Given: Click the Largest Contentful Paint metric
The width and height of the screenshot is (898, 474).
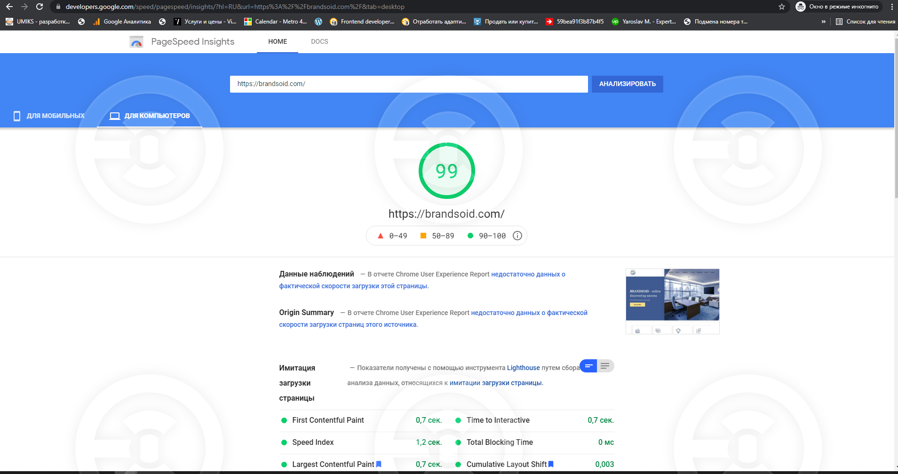Looking at the screenshot, I should click(x=362, y=464).
